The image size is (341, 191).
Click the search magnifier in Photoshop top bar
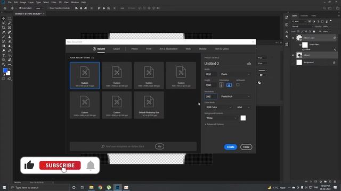coord(324,8)
